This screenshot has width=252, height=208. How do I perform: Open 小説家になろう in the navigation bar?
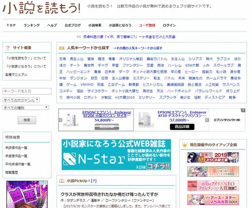coord(120,25)
